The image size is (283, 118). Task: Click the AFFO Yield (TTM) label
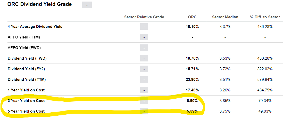point(24,37)
